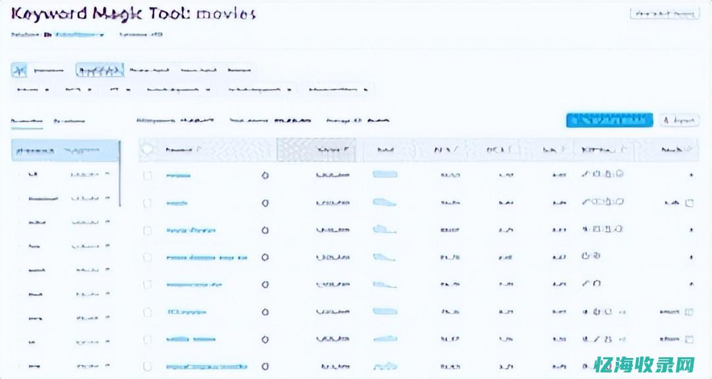Click the refresh icon at the end of the second row

pyautogui.click(x=690, y=203)
